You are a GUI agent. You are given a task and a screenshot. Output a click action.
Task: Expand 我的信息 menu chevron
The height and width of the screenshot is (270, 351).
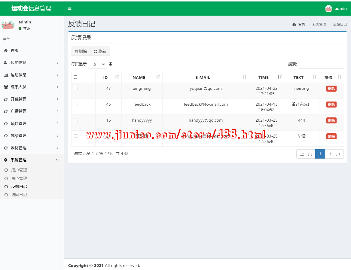57,63
